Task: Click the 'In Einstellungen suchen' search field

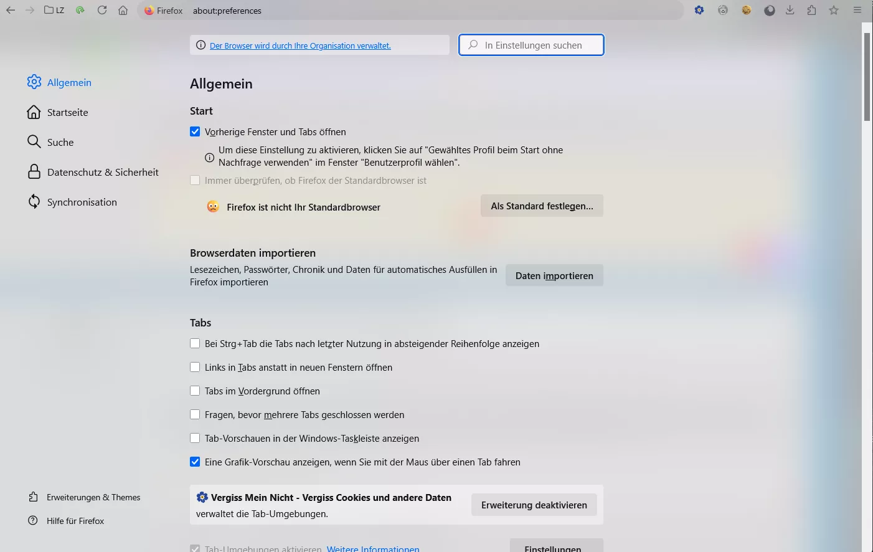Action: point(531,45)
